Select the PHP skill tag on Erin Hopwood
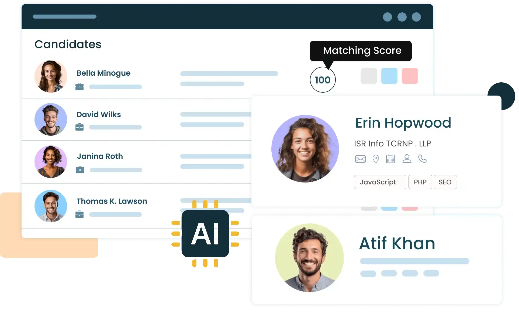The height and width of the screenshot is (319, 519). click(420, 182)
